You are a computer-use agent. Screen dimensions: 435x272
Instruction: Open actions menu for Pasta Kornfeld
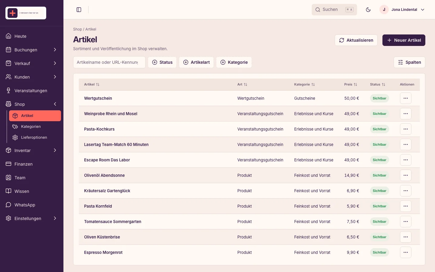pos(406,206)
